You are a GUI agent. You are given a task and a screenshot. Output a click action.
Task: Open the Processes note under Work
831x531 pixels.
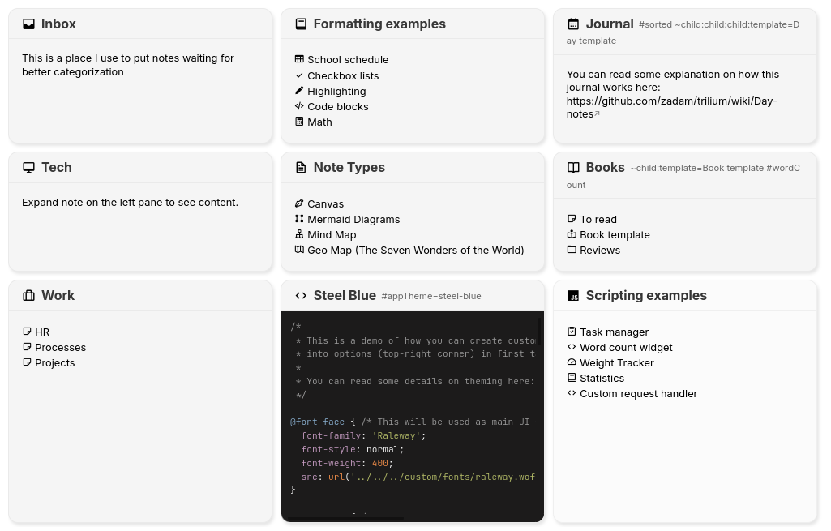coord(60,347)
